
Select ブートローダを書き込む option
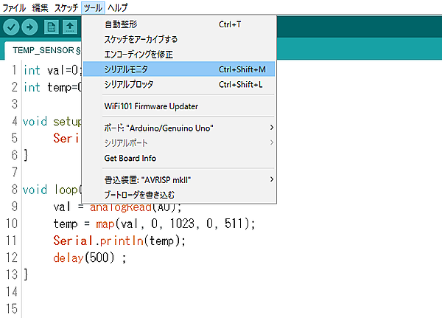139,194
